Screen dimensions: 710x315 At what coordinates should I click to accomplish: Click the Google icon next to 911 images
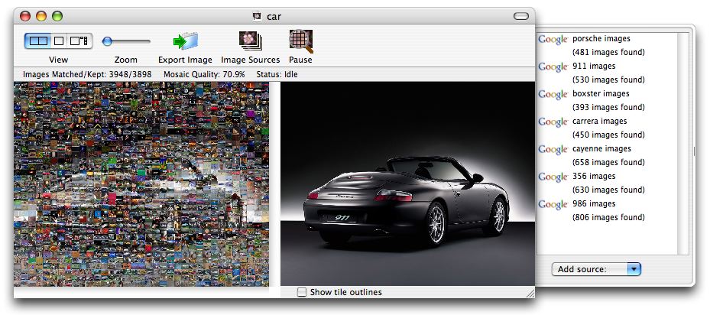point(553,67)
